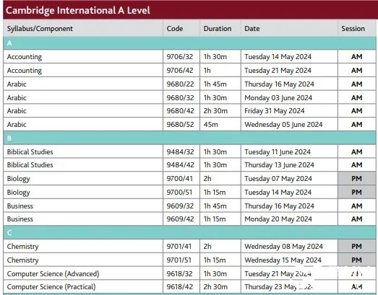Viewport: 378px width, 295px height.
Task: Click the Cambridge International A Level title
Action: [x=78, y=10]
